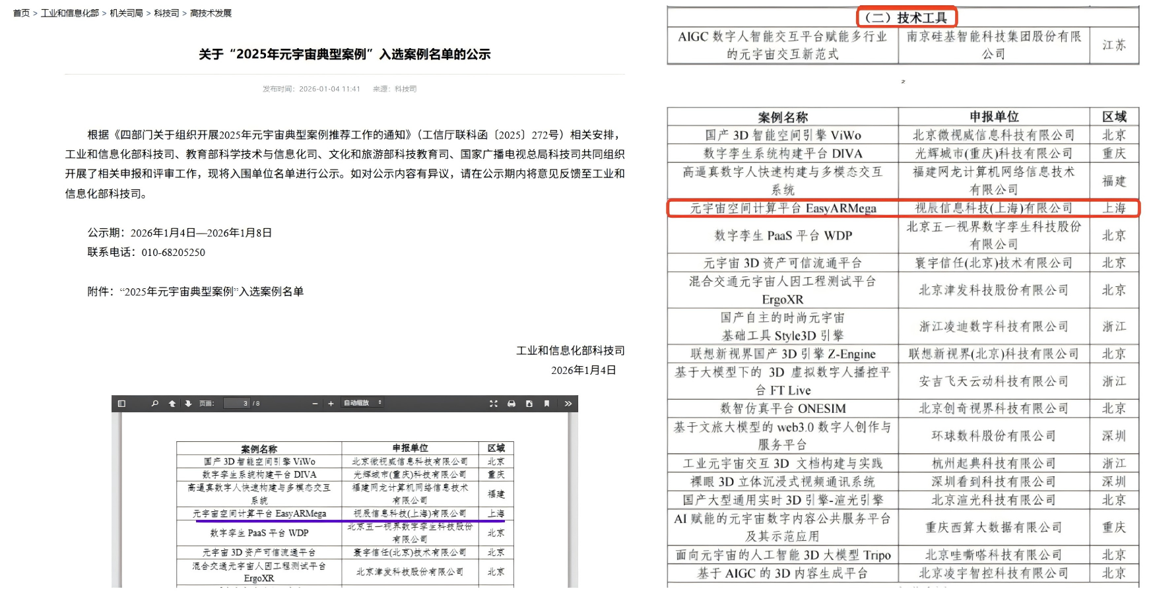Toggle the PDF viewer sidebar
1155x593 pixels.
point(121,404)
